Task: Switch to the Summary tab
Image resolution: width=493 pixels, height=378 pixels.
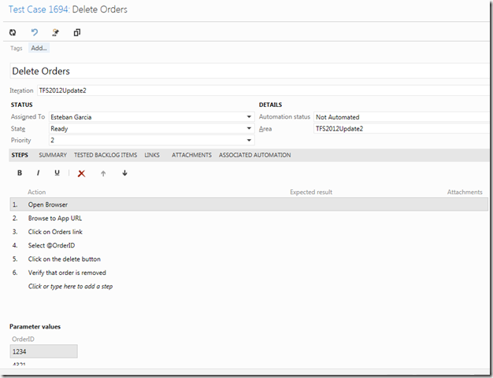Action: coord(53,155)
